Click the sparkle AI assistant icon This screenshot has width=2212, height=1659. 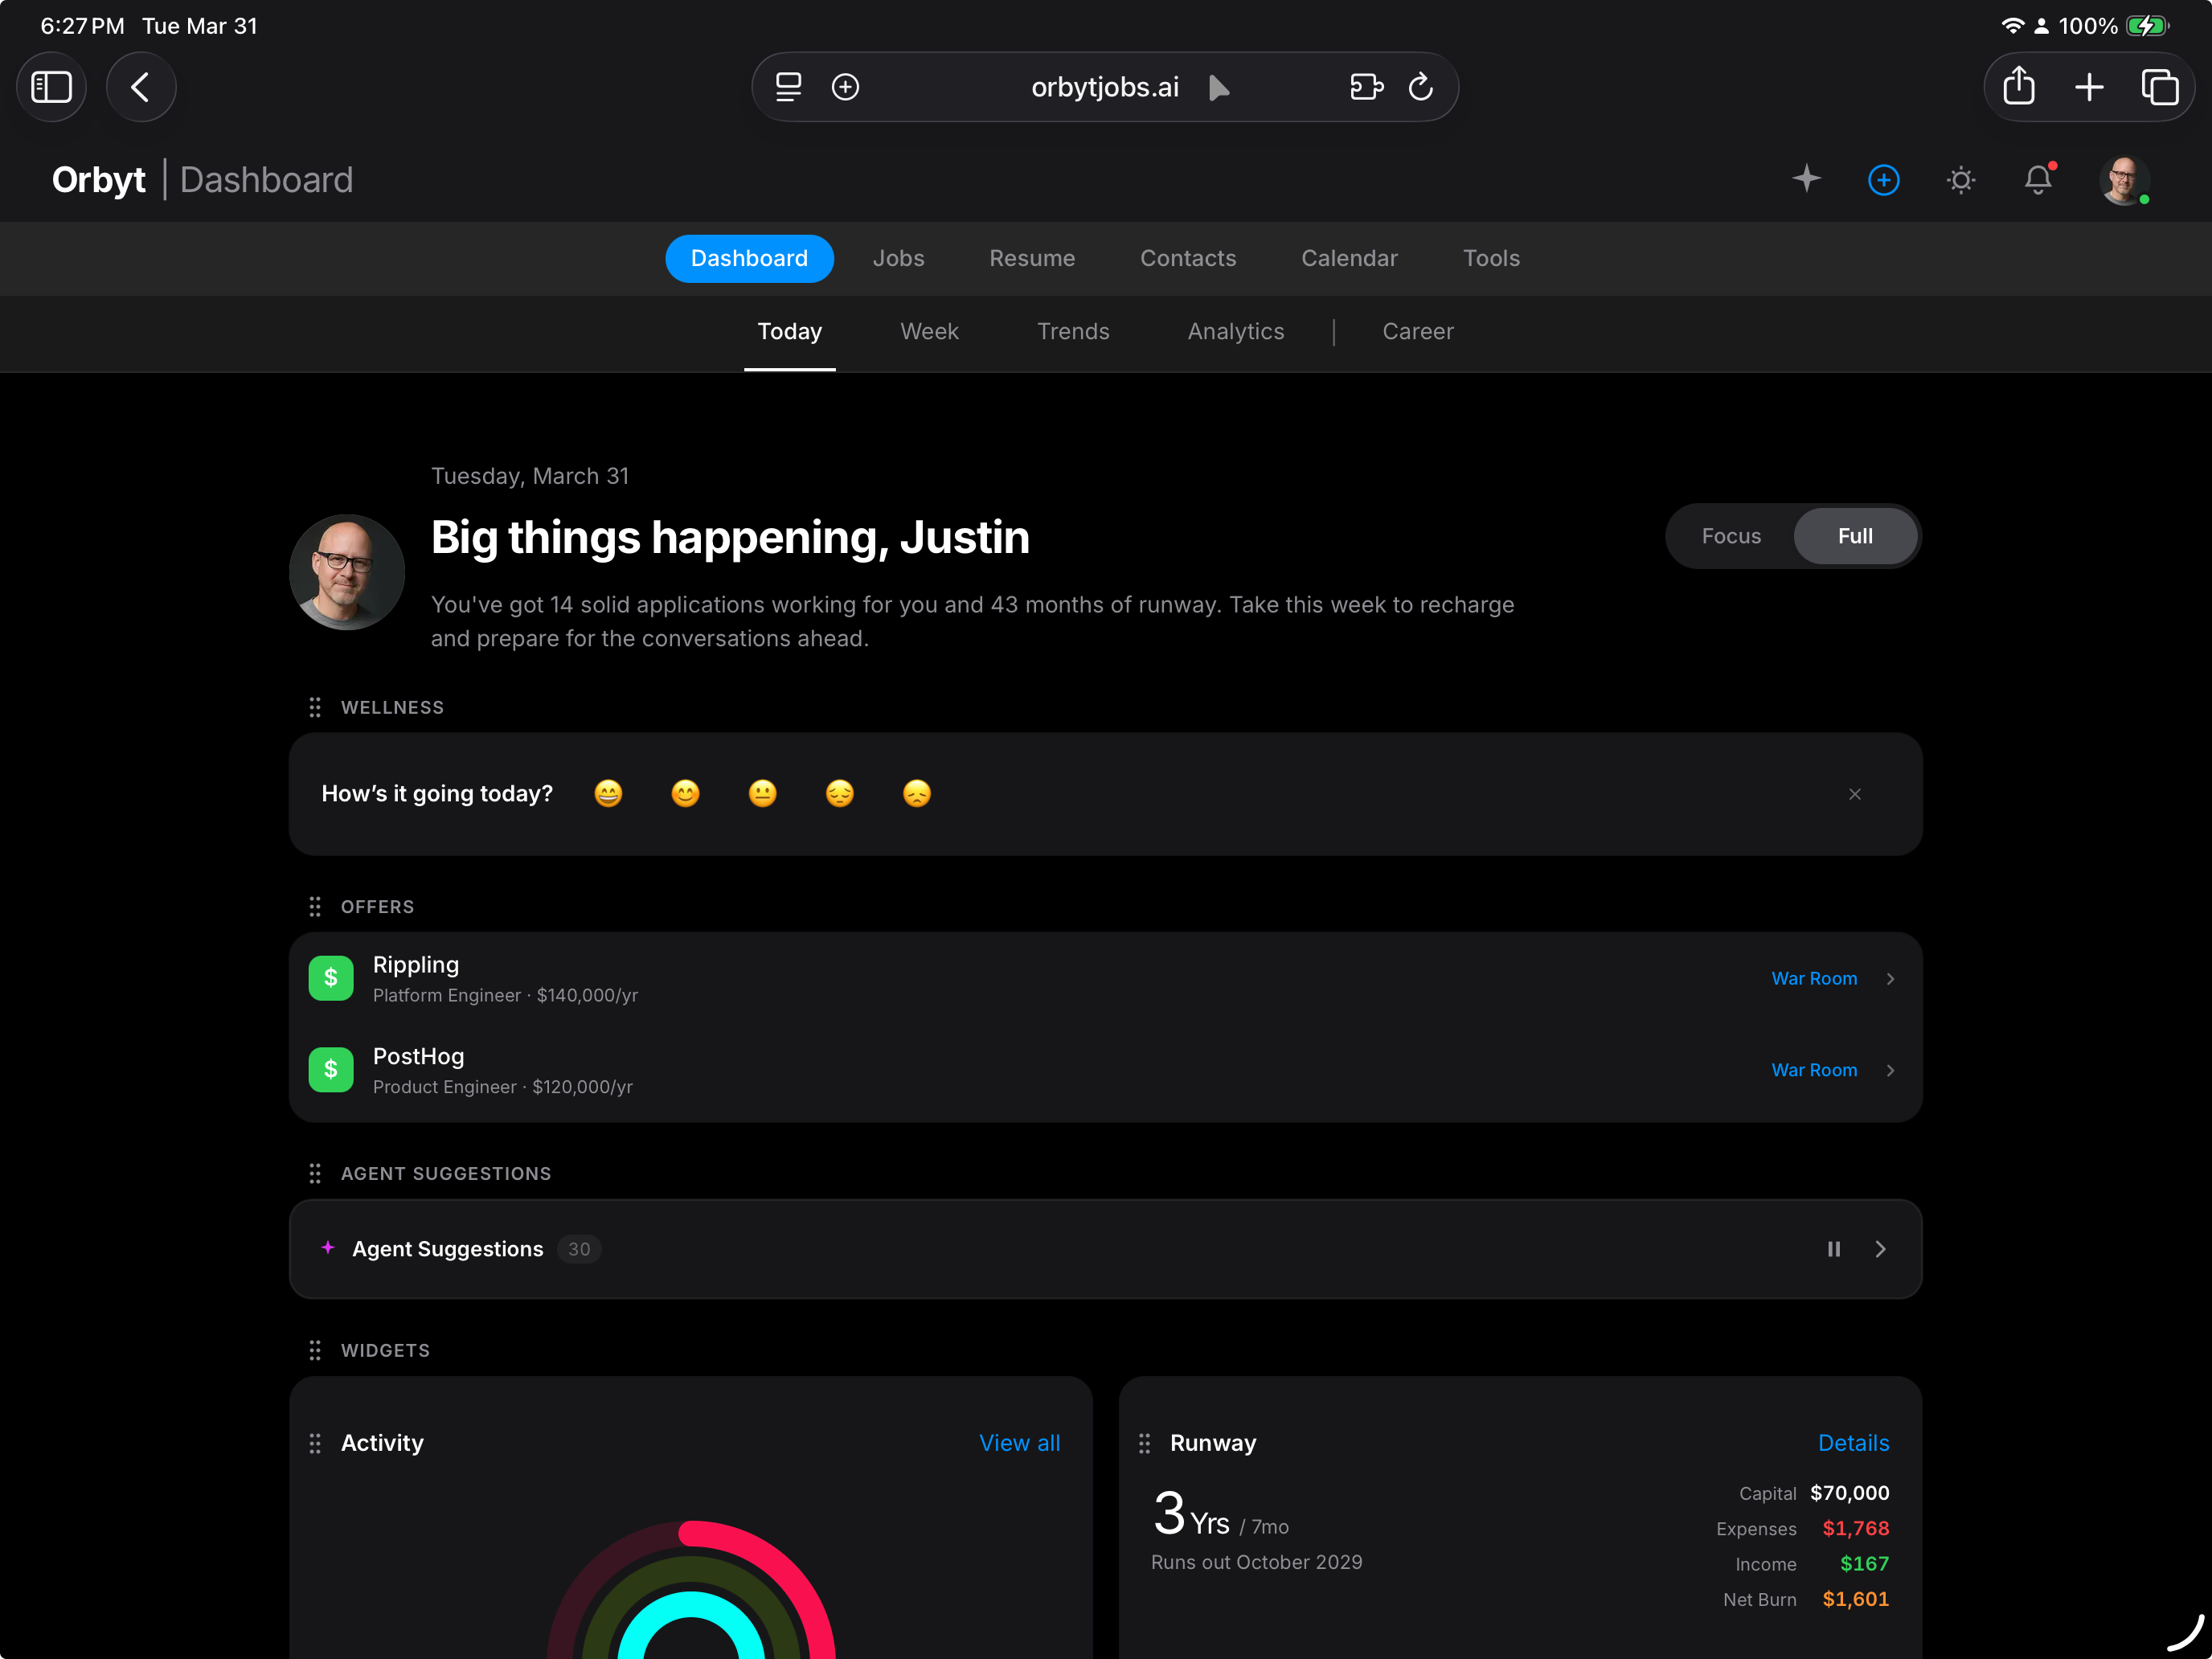(1806, 180)
